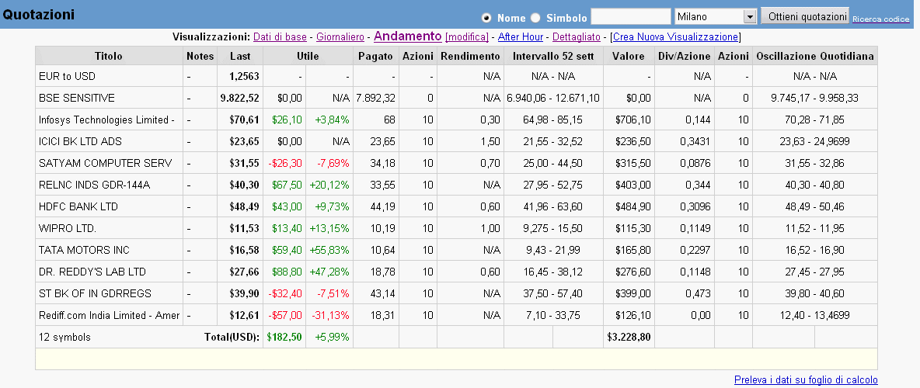Image resolution: width=920 pixels, height=388 pixels.
Task: Click the 12 symbols summary text
Action: click(64, 337)
